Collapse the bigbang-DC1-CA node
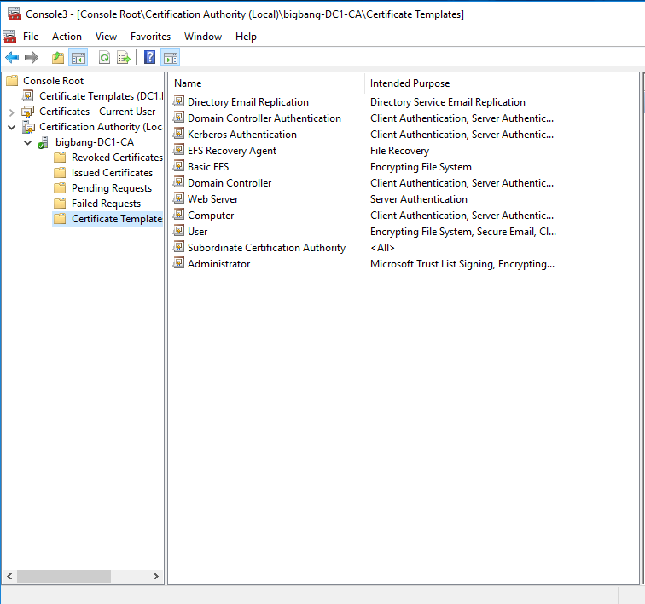This screenshot has height=604, width=645. pyautogui.click(x=27, y=142)
